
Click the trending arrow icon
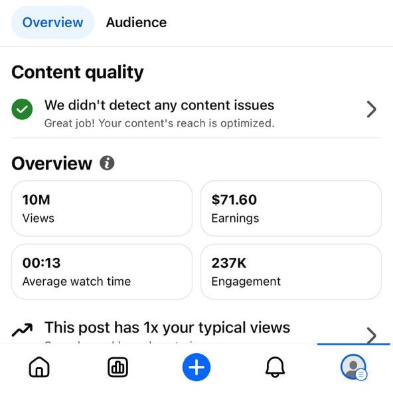click(22, 329)
